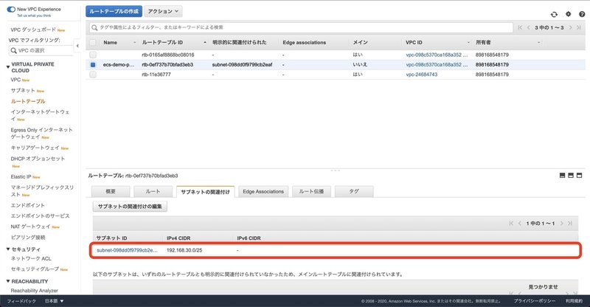Go to last page of route tables list
The image size is (590, 307).
click(579, 27)
